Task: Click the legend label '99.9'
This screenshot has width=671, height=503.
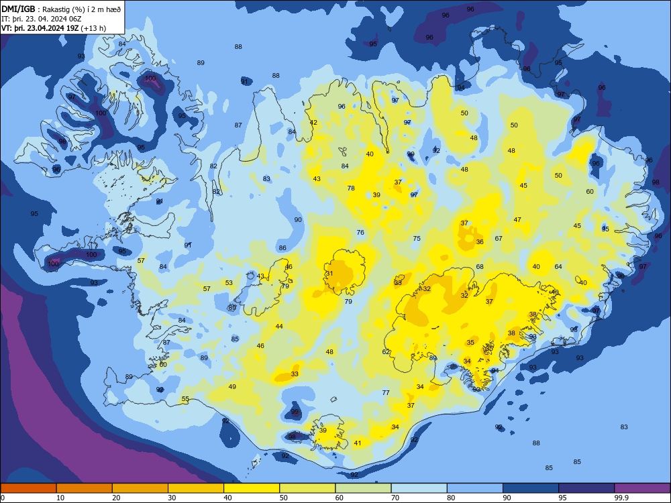Action: click(x=621, y=498)
